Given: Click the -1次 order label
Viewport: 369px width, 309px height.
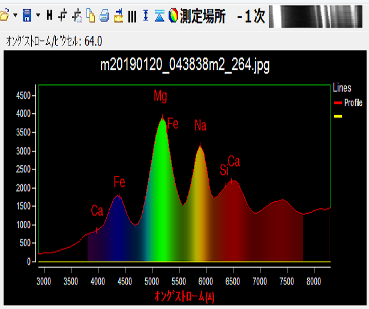Looking at the screenshot, I should point(251,16).
